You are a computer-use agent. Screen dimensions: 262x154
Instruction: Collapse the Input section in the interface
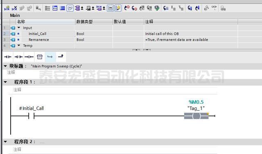coord(19,28)
